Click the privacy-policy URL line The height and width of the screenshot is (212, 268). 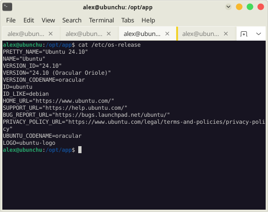134,122
